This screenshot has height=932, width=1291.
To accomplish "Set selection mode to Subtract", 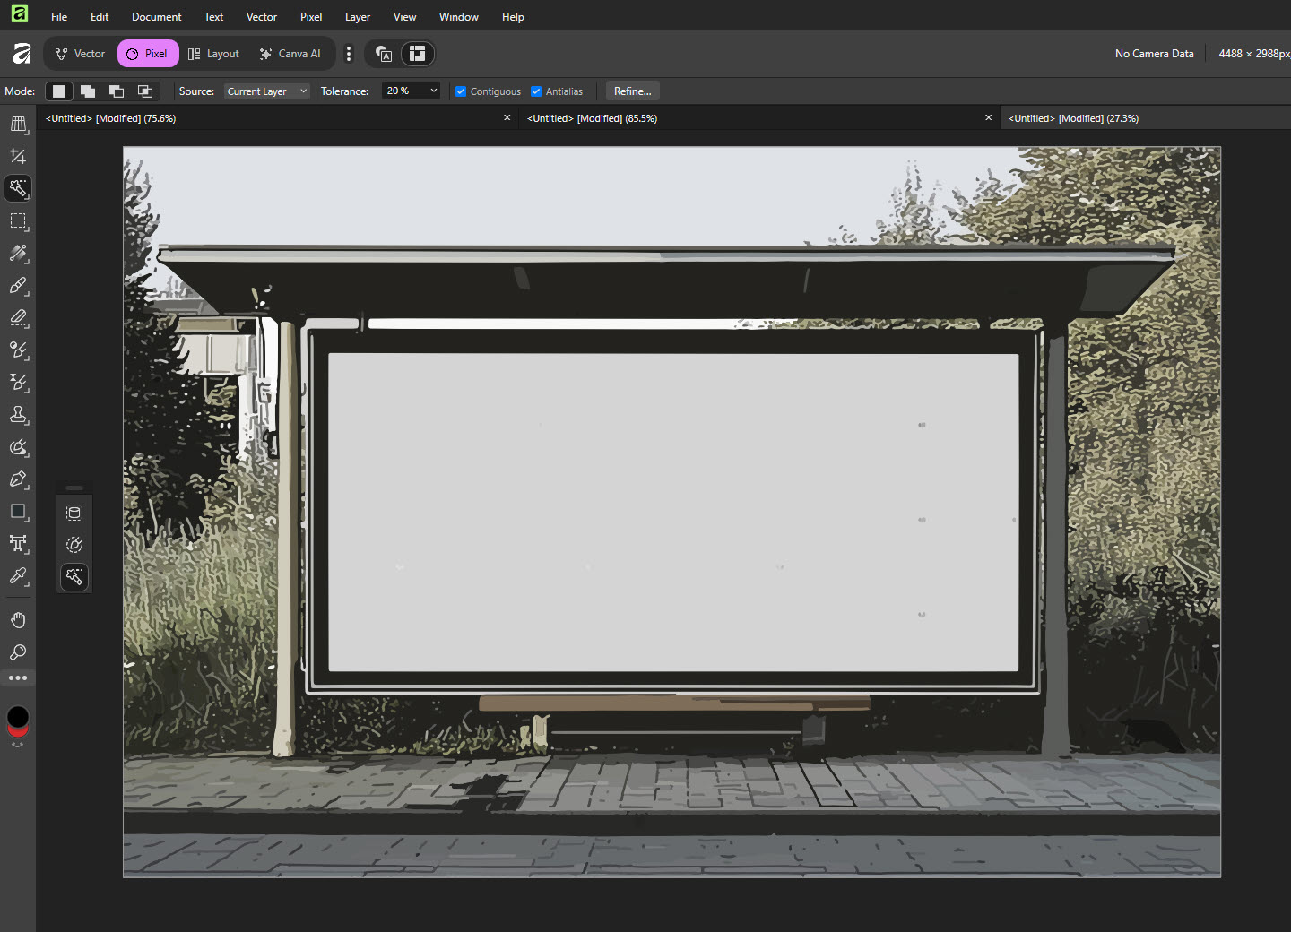I will click(117, 91).
